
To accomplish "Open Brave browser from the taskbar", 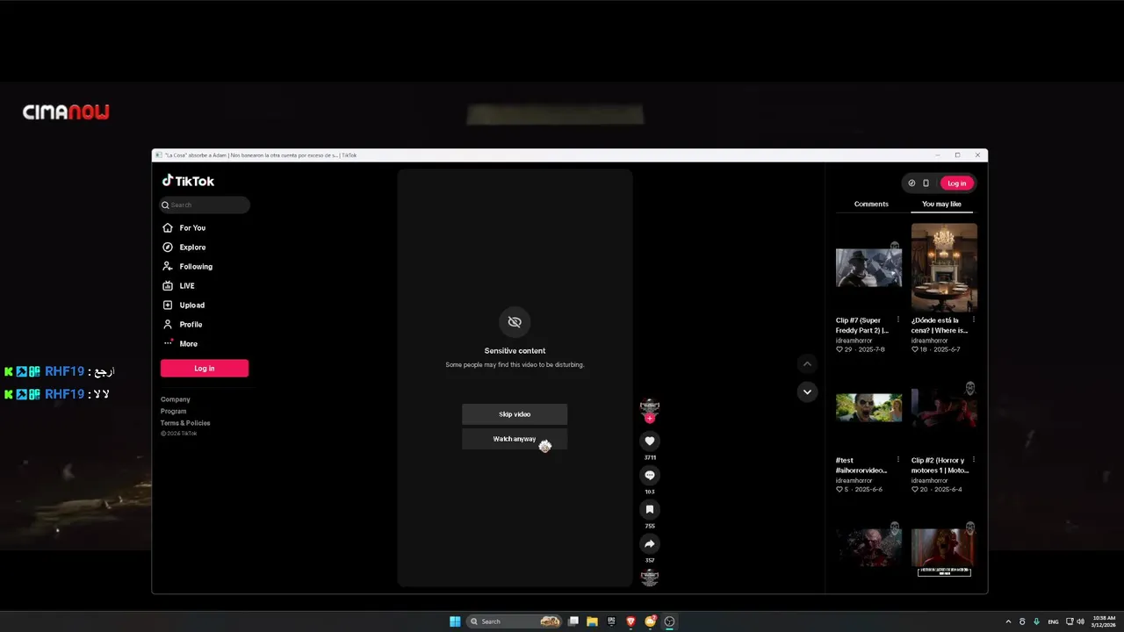I will (x=630, y=621).
